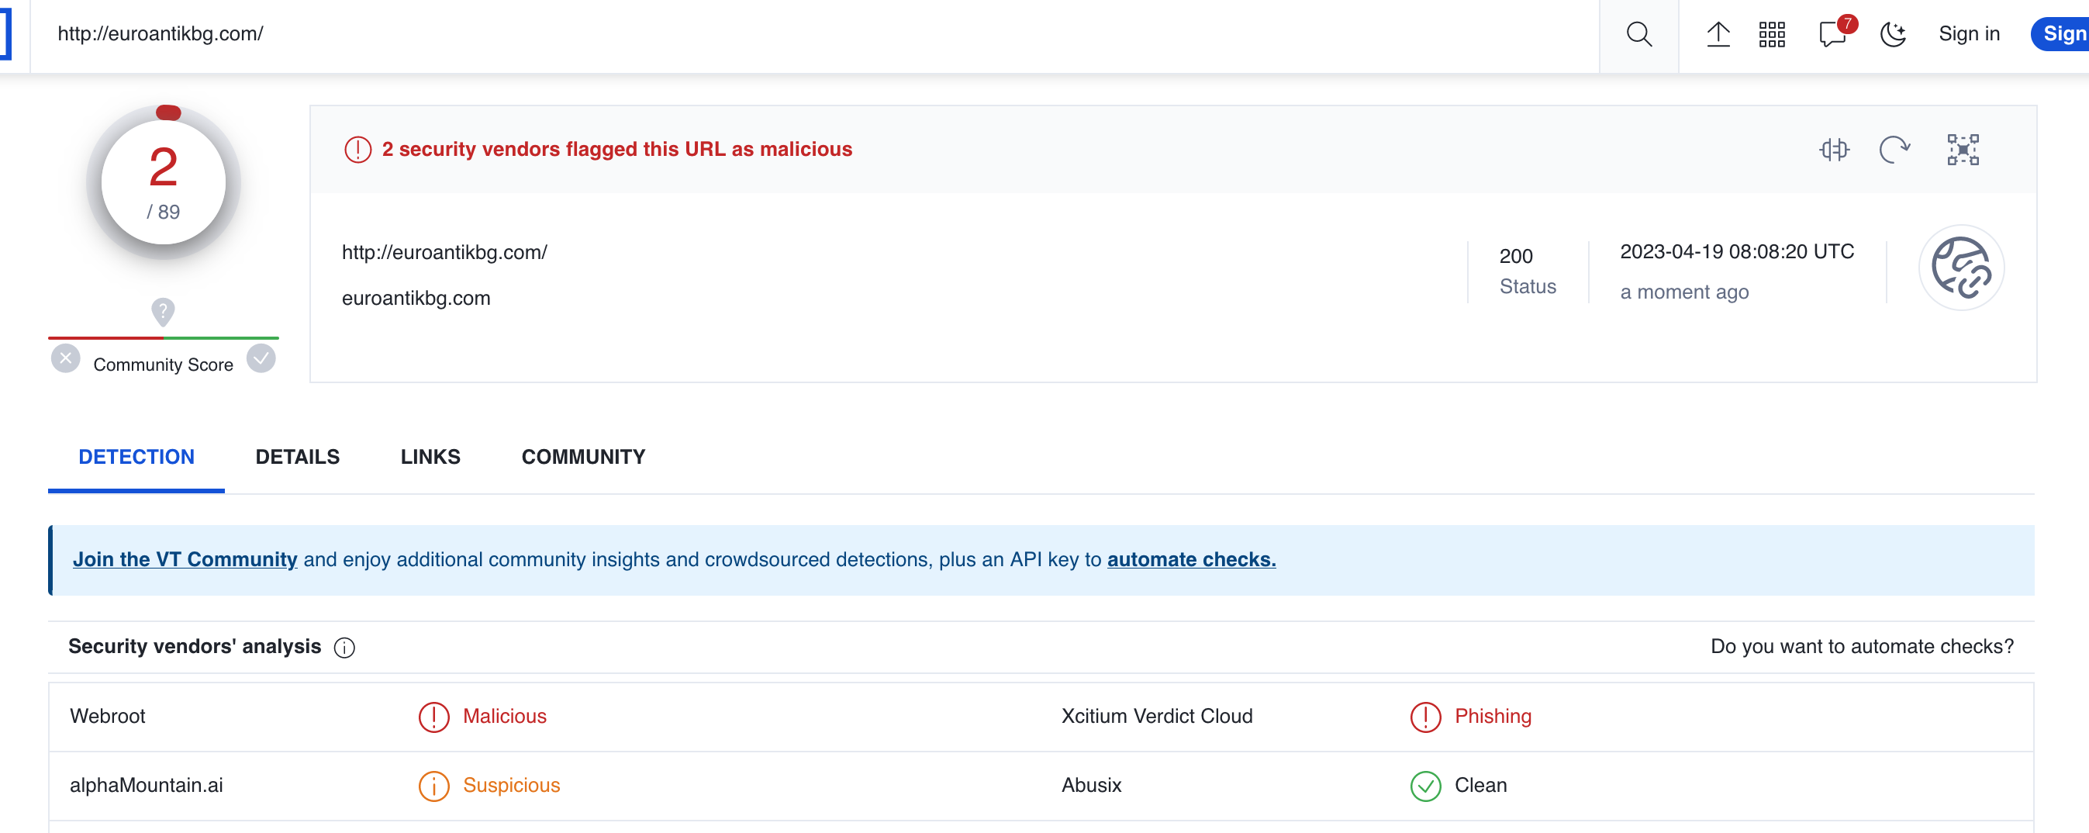Click the red alert icon in banner

[357, 149]
